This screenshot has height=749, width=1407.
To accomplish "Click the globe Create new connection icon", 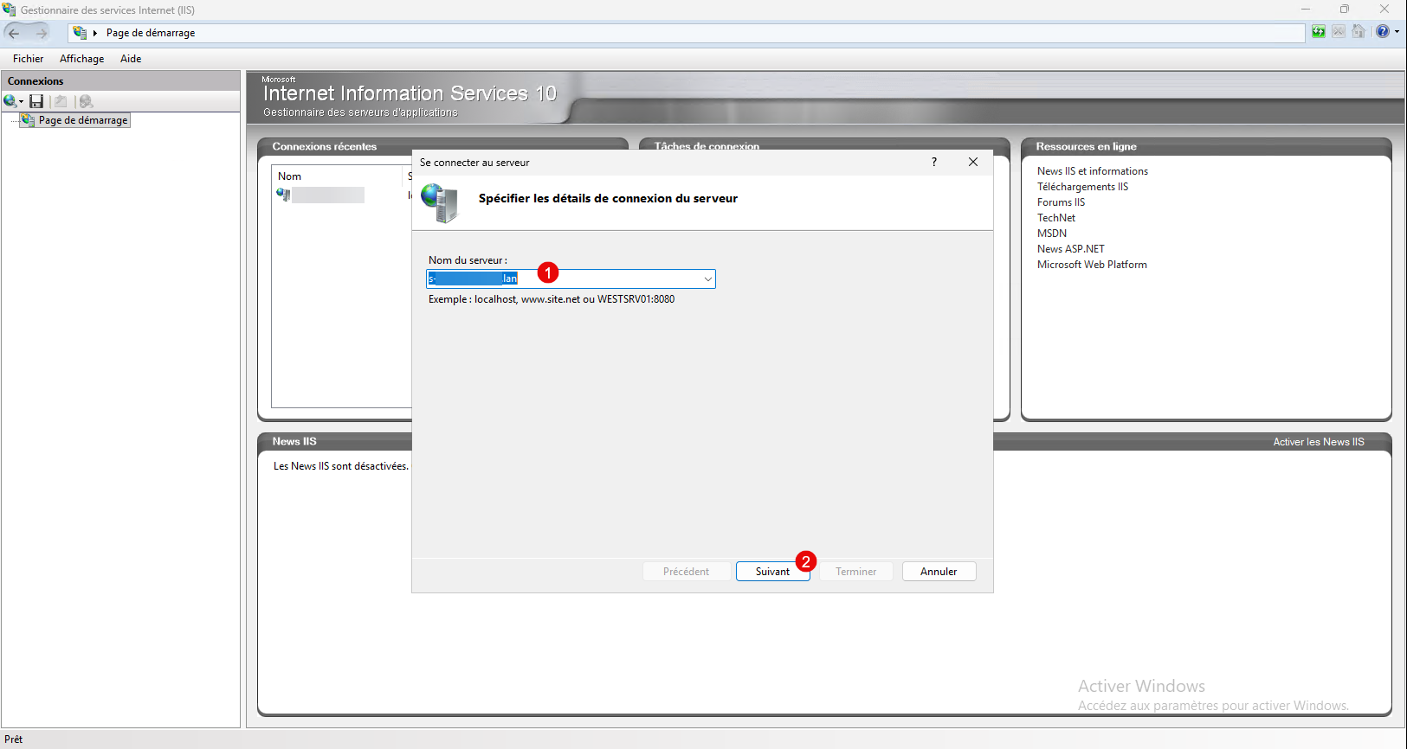I will 10,101.
